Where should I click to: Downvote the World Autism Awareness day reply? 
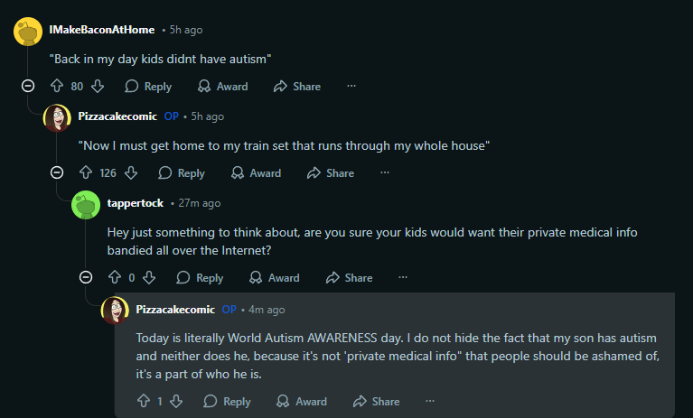point(176,401)
